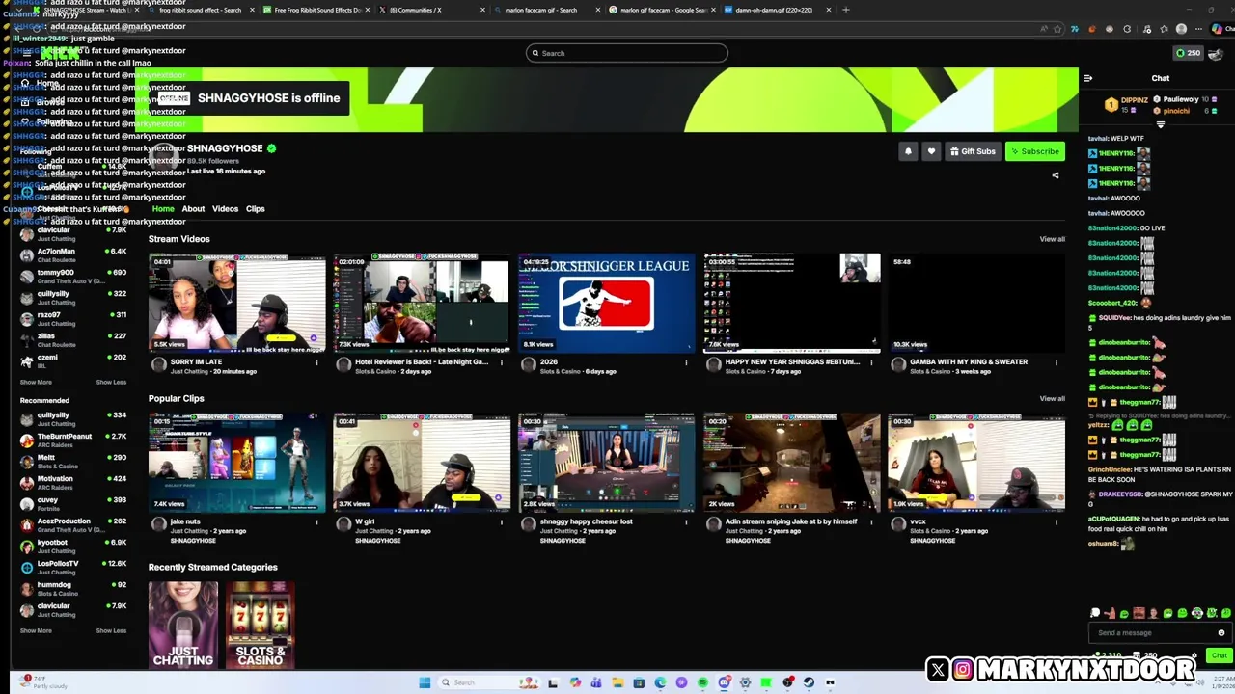Viewport: 1235px width, 694px height.
Task: Switch to damn-oh-damn.gif browser tab
Action: coord(774,10)
